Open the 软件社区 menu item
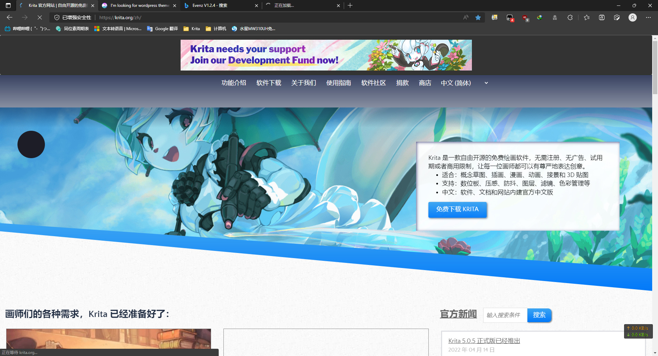Viewport: 658px width, 356px height. point(374,83)
